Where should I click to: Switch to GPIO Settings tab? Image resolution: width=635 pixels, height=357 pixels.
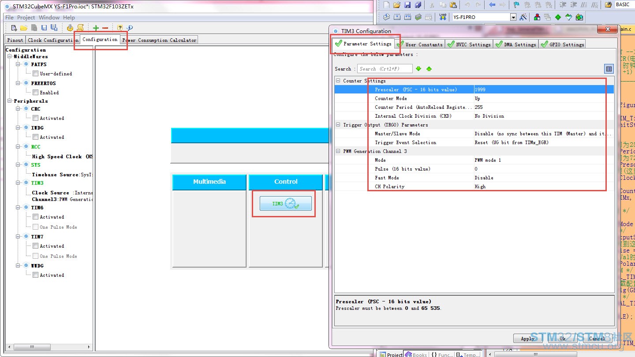point(562,44)
